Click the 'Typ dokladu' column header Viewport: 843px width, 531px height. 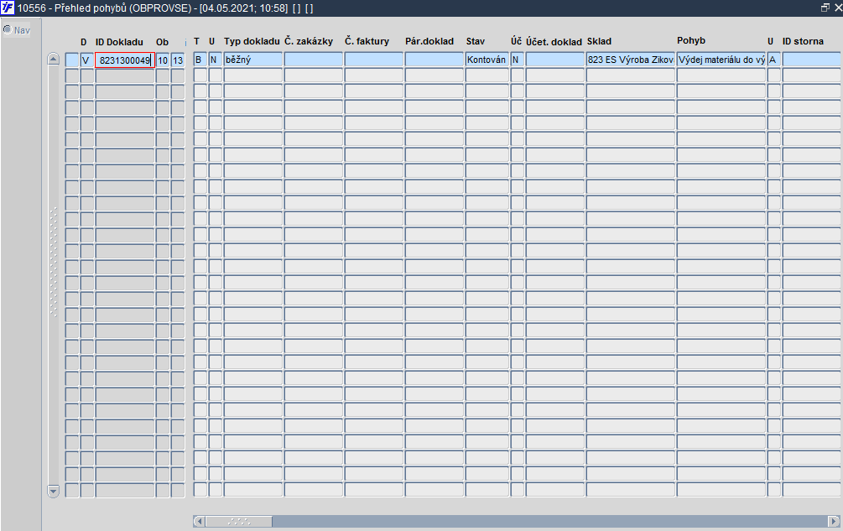coord(252,41)
